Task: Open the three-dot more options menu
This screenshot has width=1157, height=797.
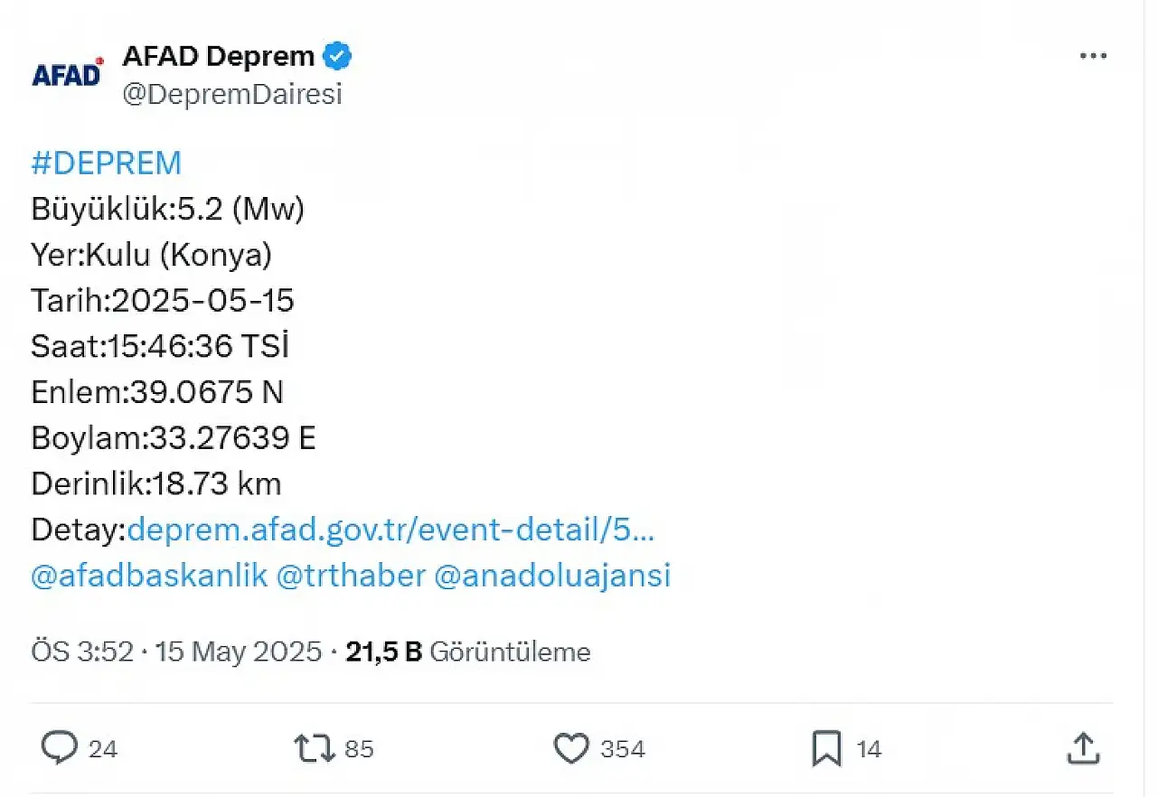Action: (x=1093, y=57)
